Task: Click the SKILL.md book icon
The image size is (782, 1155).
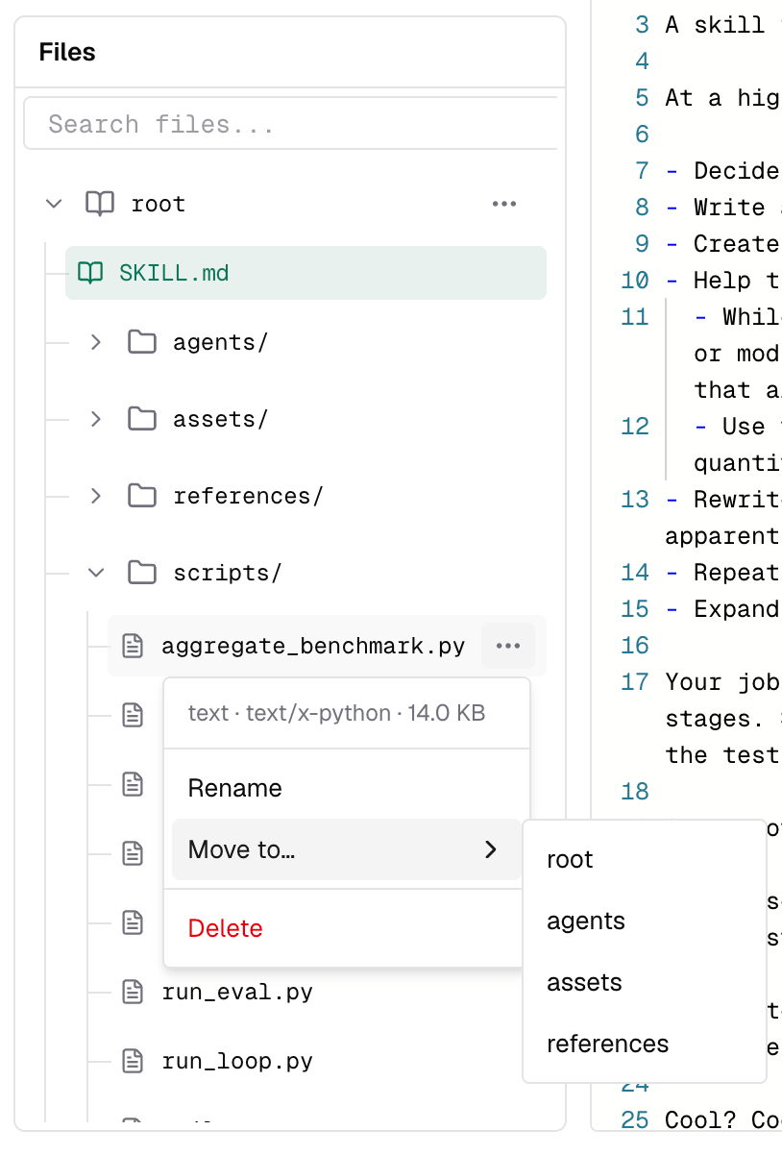Action: (x=90, y=273)
